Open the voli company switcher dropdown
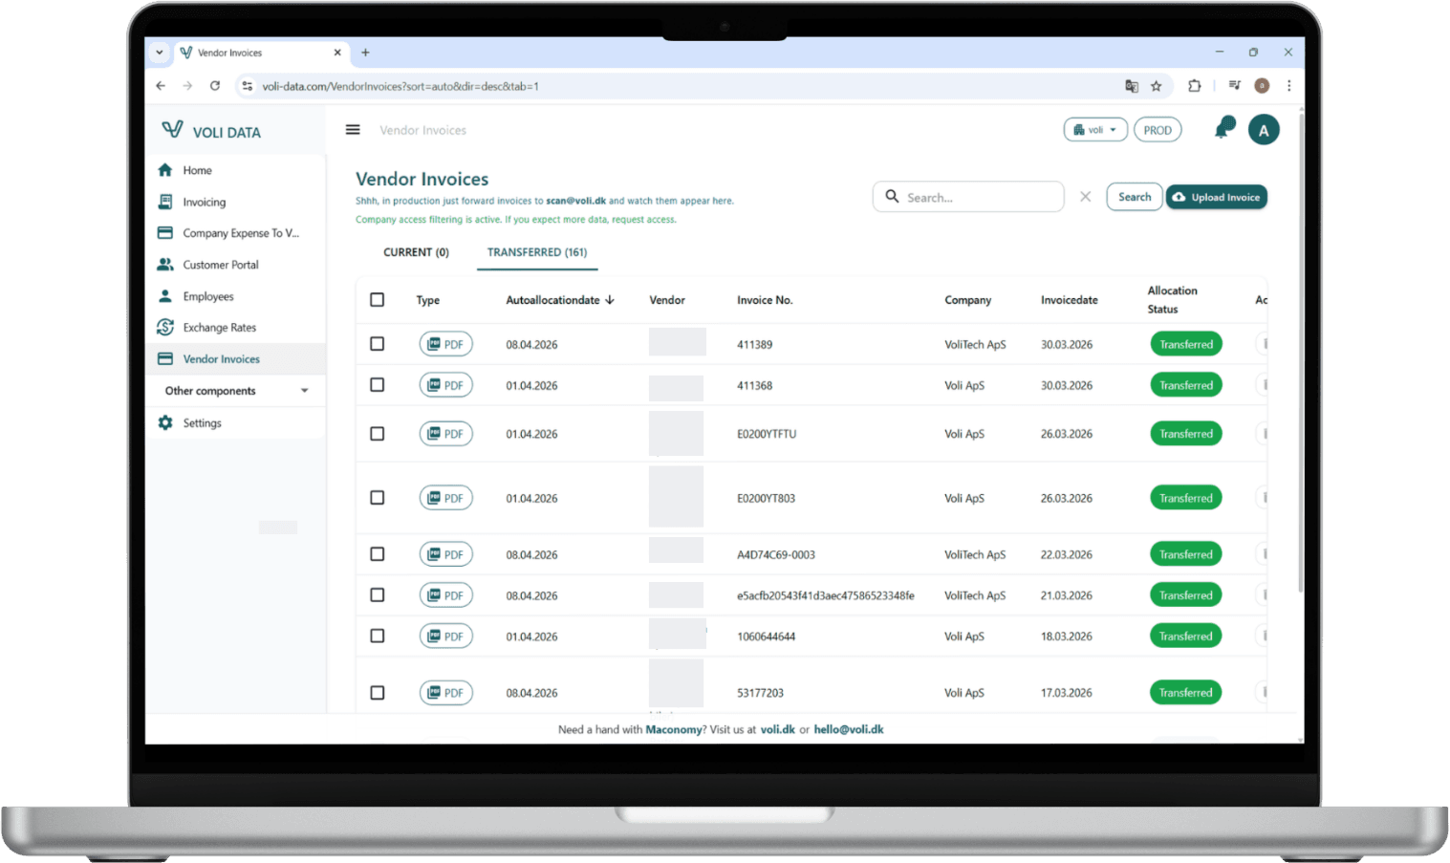 click(x=1094, y=129)
